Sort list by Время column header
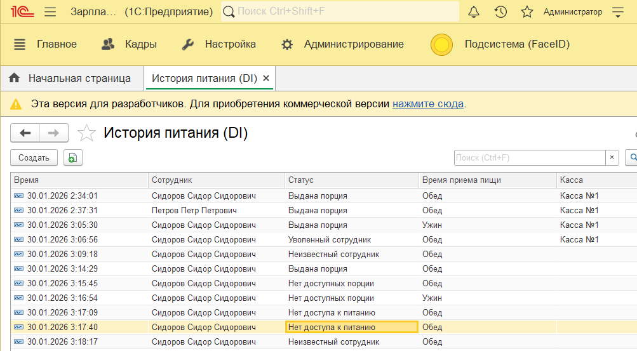The height and width of the screenshot is (351, 637). click(x=79, y=180)
